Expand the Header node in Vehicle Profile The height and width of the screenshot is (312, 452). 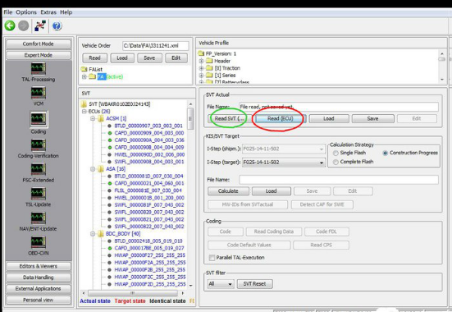[202, 61]
